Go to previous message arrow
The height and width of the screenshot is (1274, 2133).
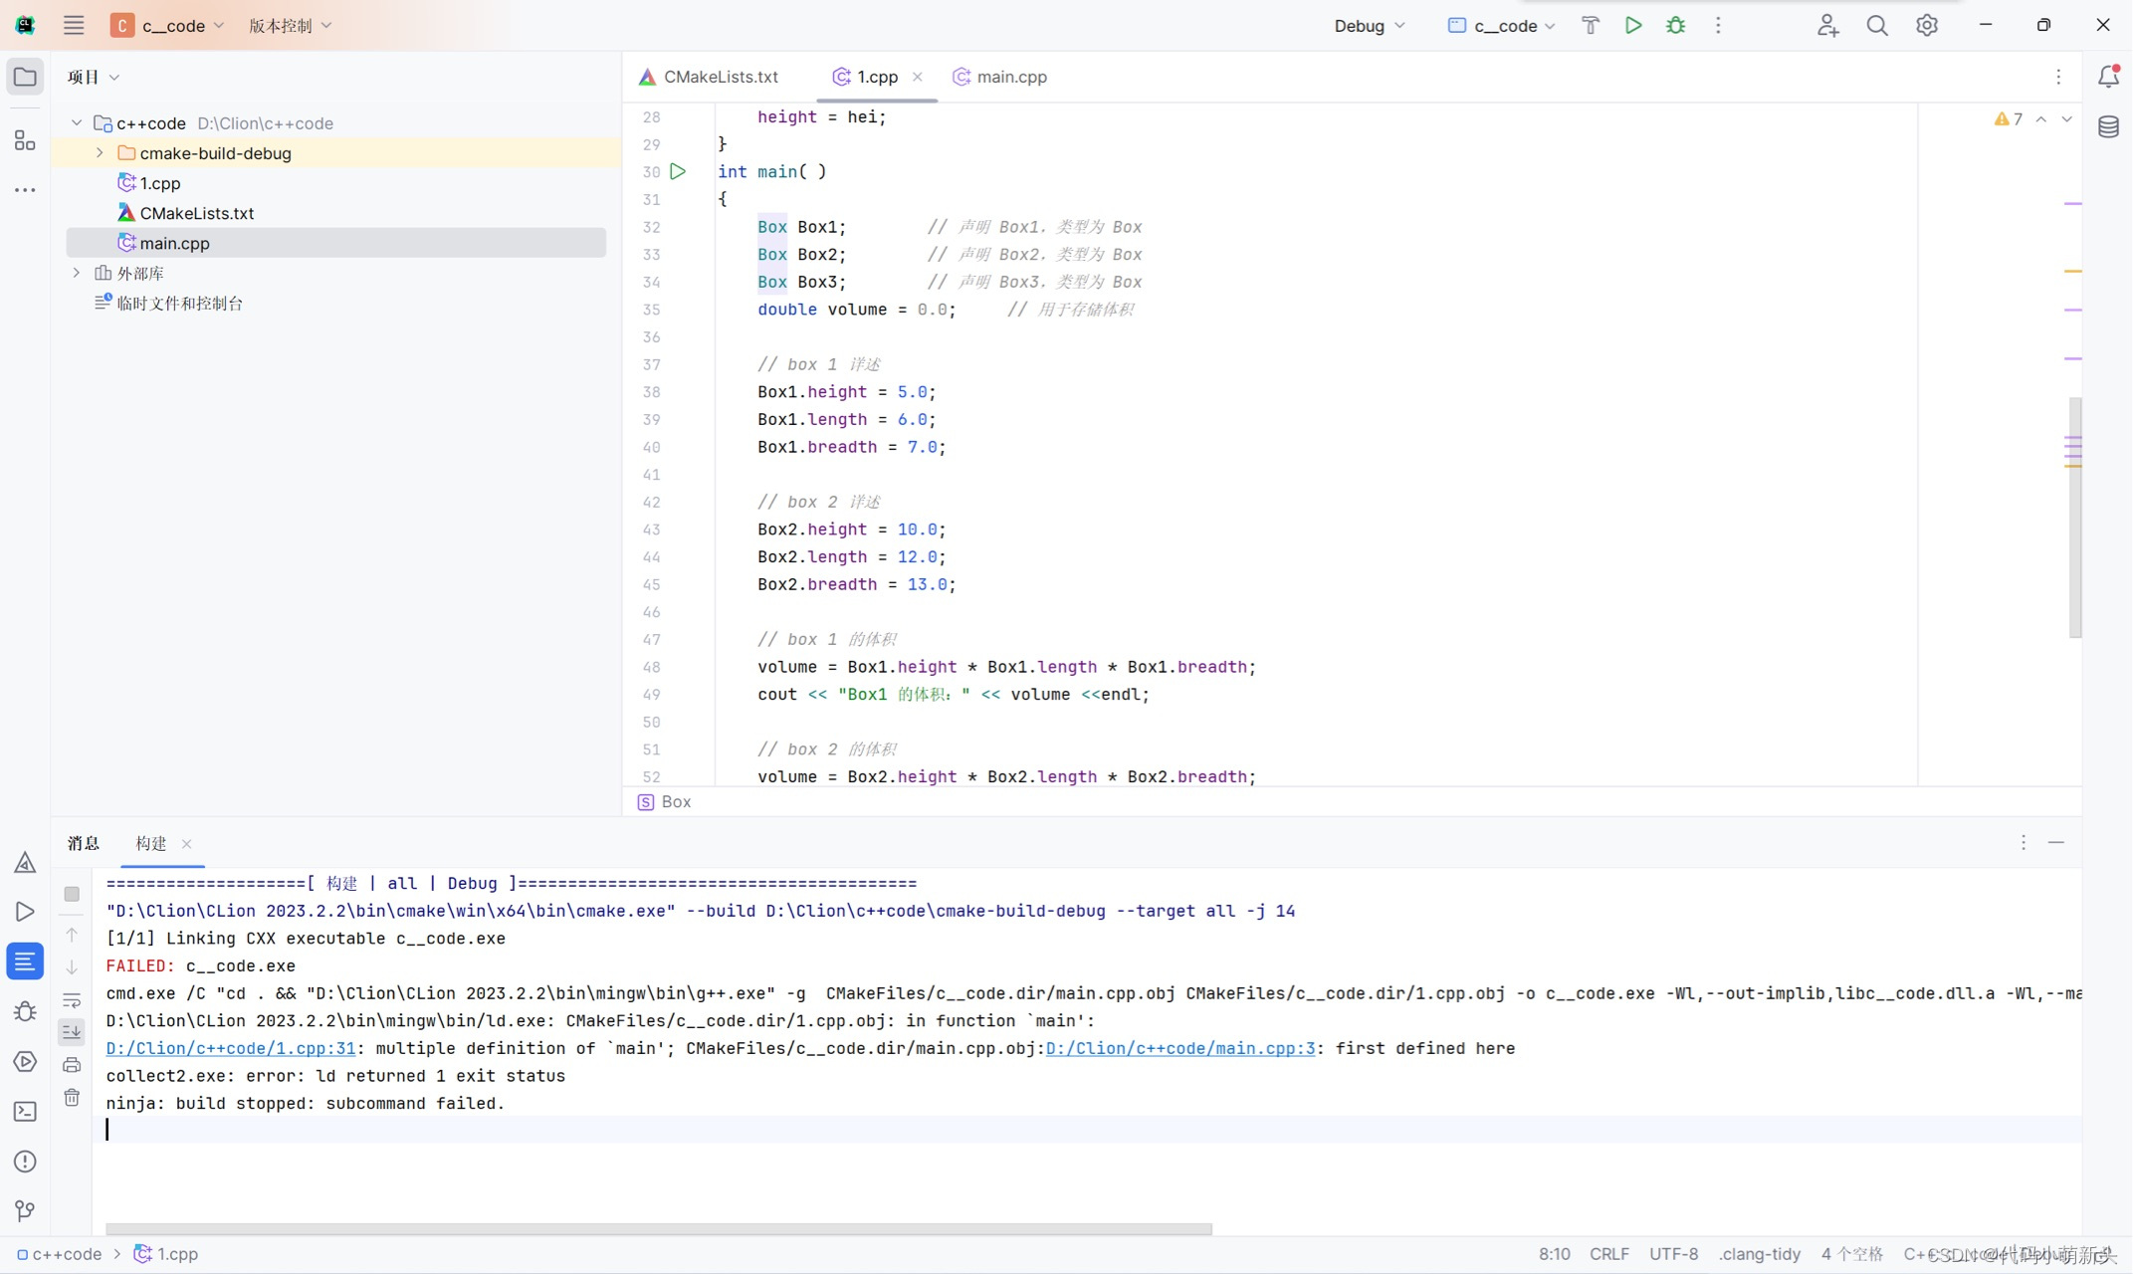[72, 935]
